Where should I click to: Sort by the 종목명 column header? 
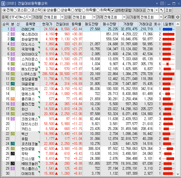coord(31,24)
